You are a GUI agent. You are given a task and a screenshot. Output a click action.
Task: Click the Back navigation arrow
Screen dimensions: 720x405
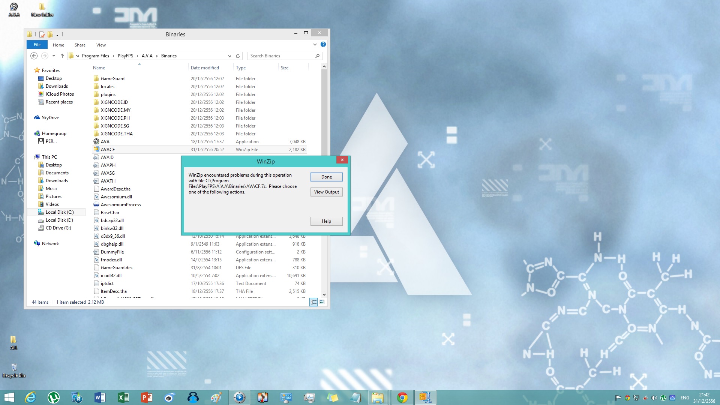pos(34,56)
